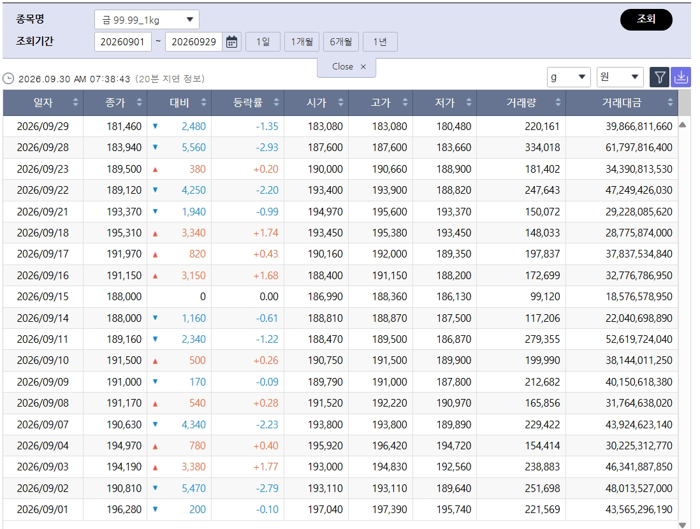Click the filter funnel icon
700x529 pixels.
click(x=659, y=77)
